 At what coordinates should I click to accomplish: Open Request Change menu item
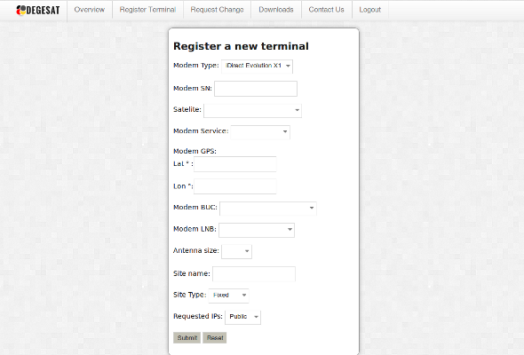pos(217,10)
